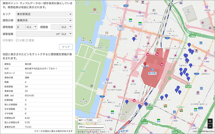Click the 日本橋駅 subway icon
The width and height of the screenshot is (215, 134).
(205, 58)
